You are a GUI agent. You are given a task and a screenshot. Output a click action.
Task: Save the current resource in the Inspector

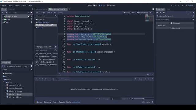tap(164, 13)
